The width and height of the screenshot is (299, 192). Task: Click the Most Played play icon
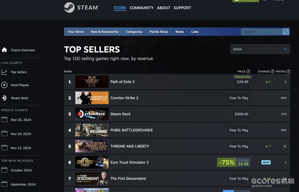[4, 85]
